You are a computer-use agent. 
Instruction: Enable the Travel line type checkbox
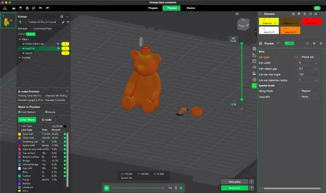[x=65, y=180]
